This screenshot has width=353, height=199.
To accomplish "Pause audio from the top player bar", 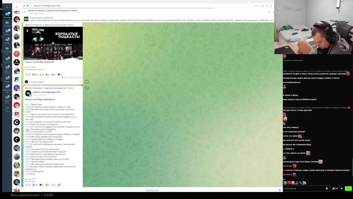I will point(27,6).
